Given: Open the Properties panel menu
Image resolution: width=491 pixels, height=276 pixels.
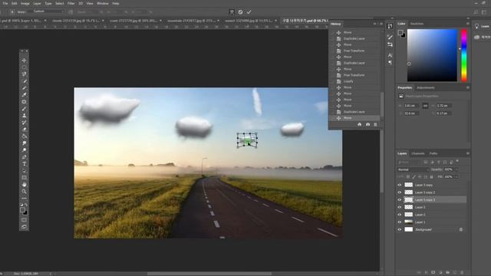Looking at the screenshot, I should point(468,87).
